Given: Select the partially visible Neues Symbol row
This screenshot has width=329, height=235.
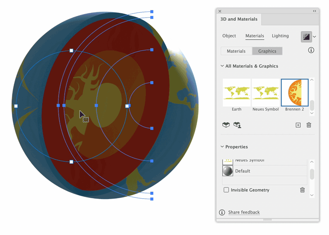Looking at the screenshot, I should tap(265, 162).
